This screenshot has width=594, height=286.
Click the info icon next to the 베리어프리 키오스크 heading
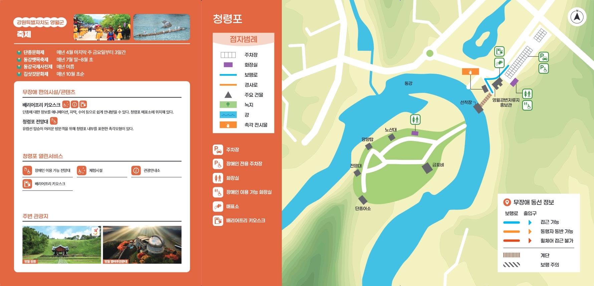74,104
